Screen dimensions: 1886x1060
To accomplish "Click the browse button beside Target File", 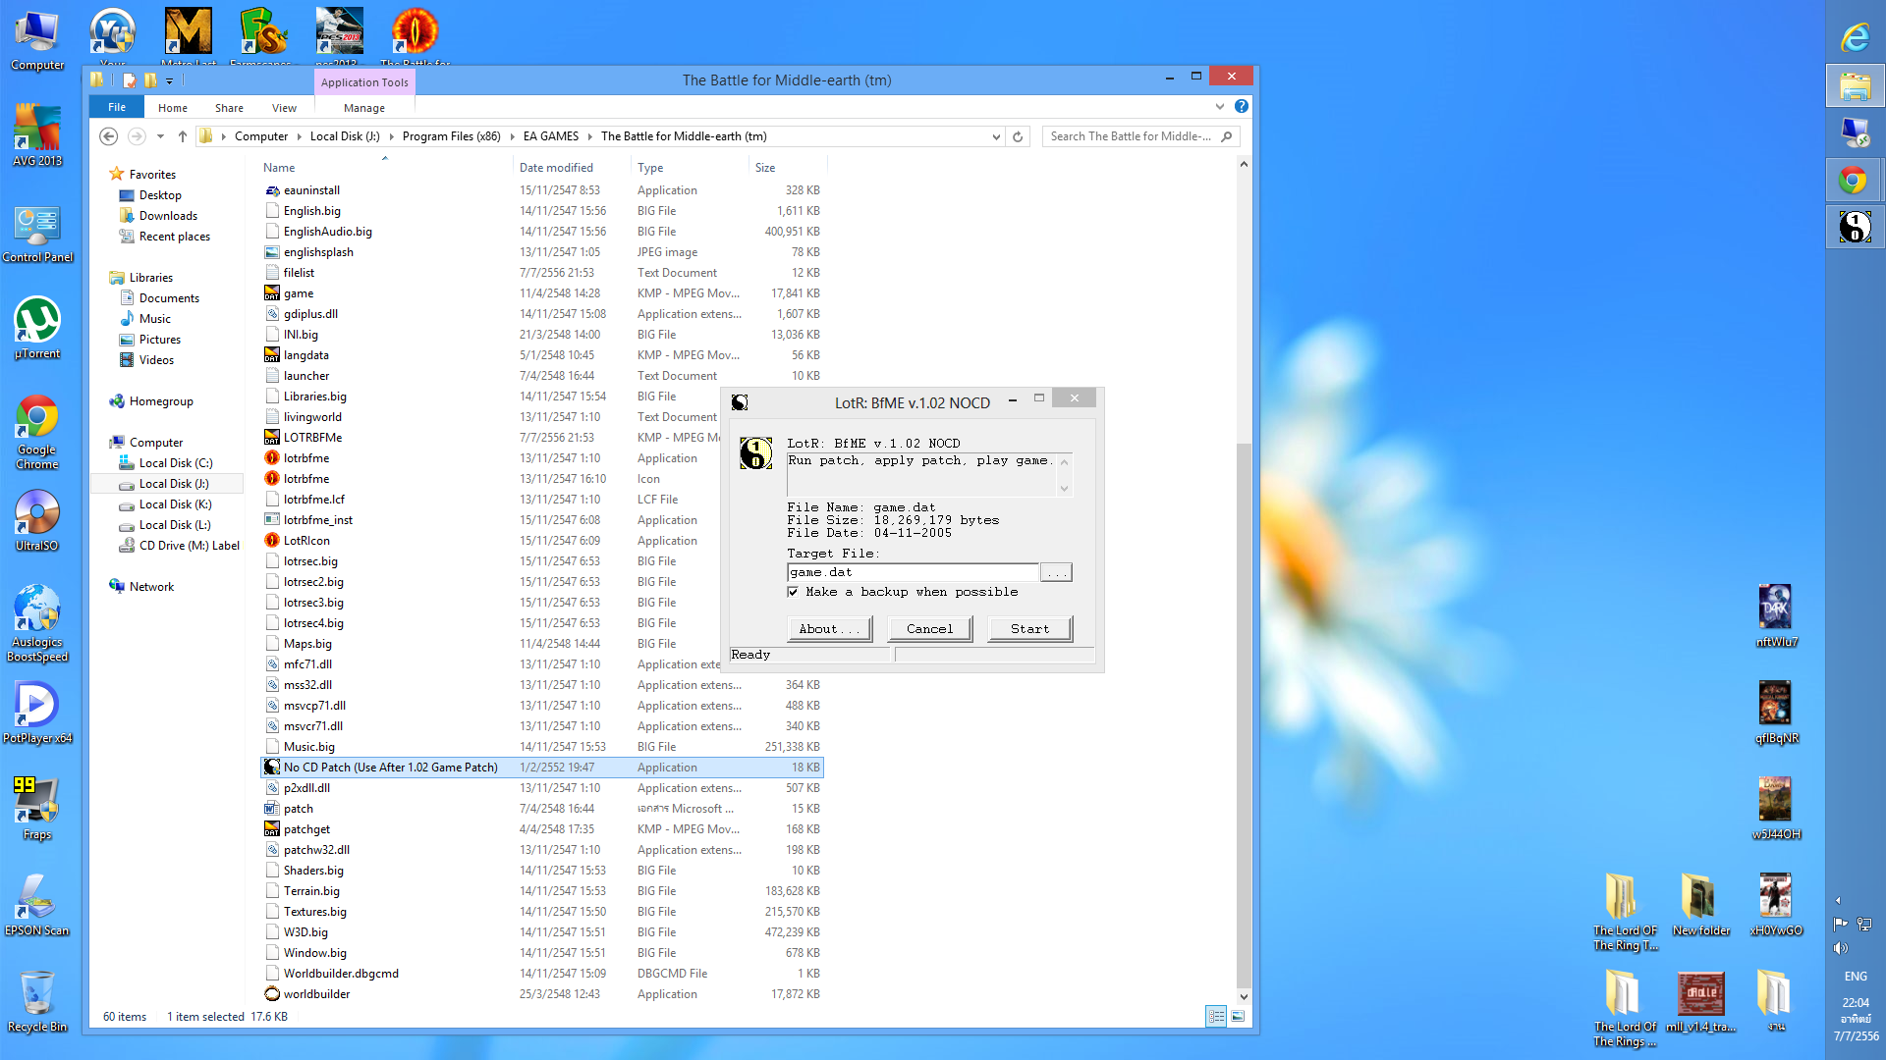I will pyautogui.click(x=1056, y=572).
